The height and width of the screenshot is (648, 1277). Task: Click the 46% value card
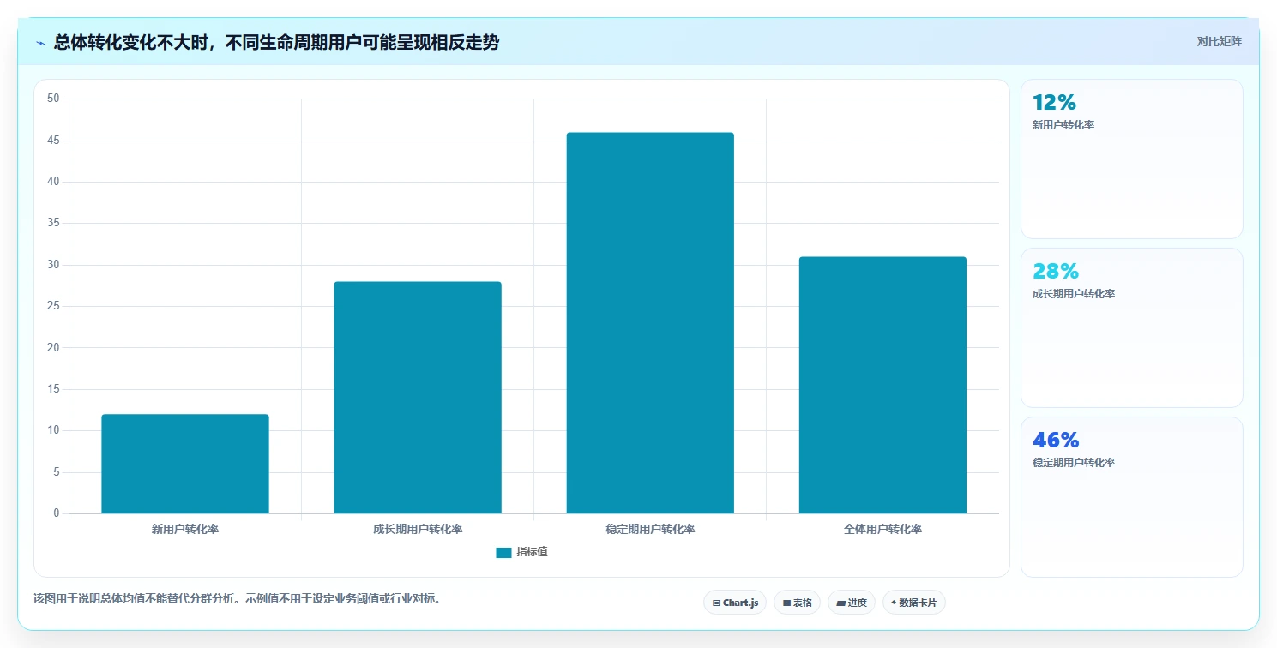1131,496
